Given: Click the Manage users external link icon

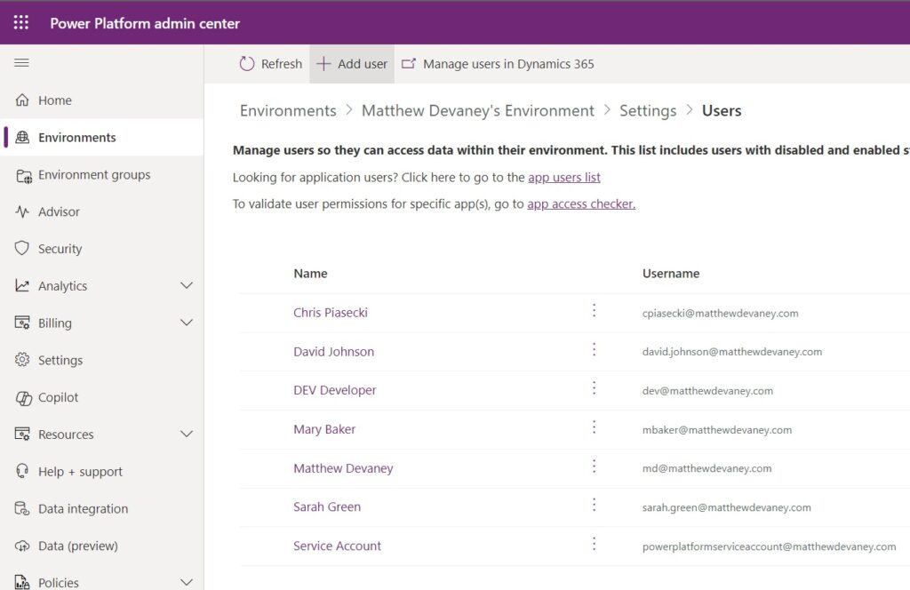Looking at the screenshot, I should coord(409,63).
